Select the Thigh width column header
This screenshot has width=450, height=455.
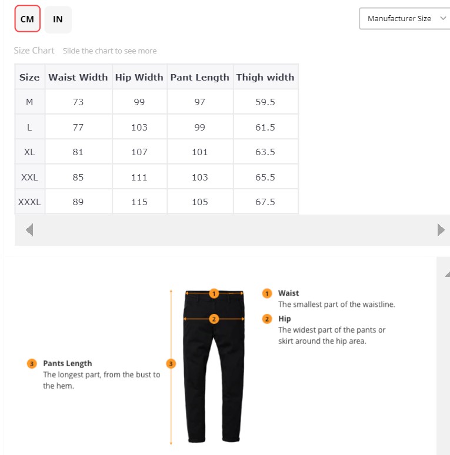pos(265,77)
